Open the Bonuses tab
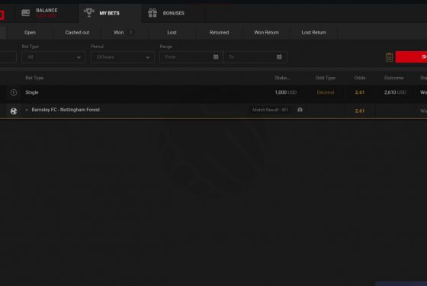 coord(173,13)
